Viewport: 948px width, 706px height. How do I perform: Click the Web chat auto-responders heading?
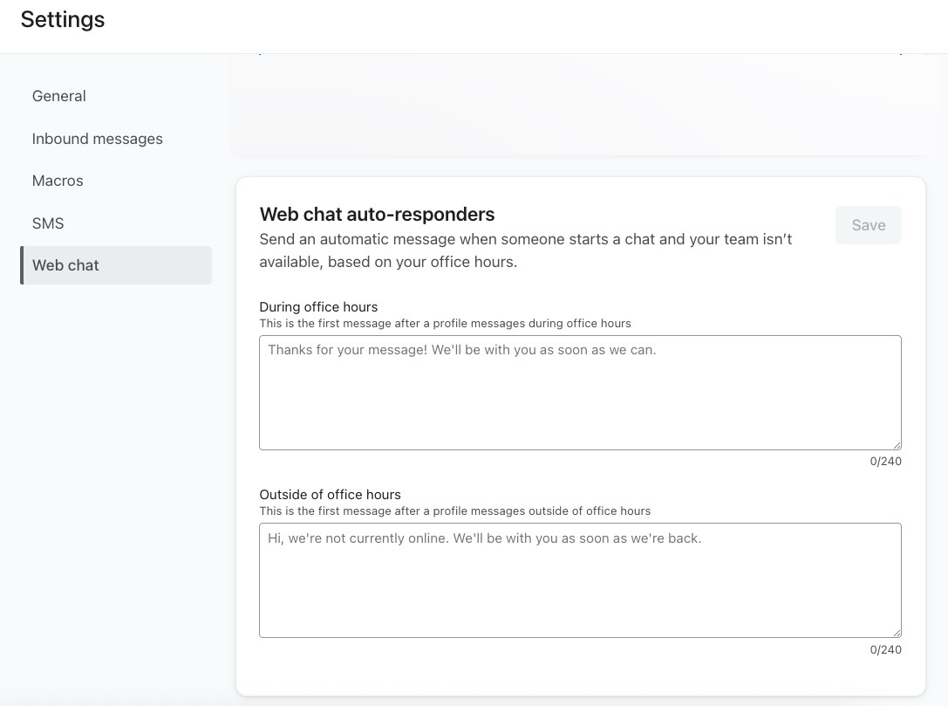click(377, 215)
